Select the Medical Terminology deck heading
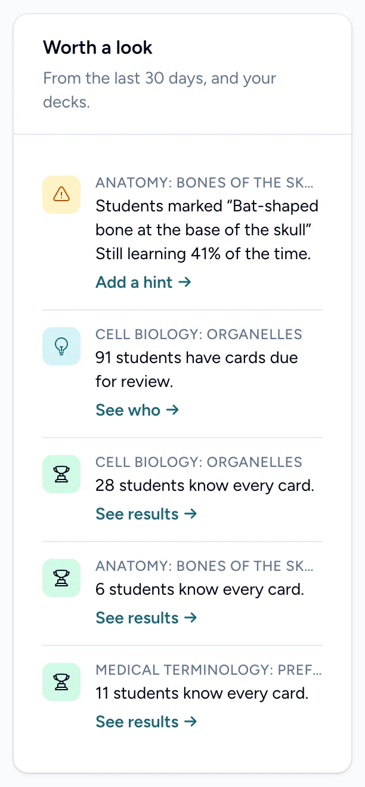 (x=209, y=670)
